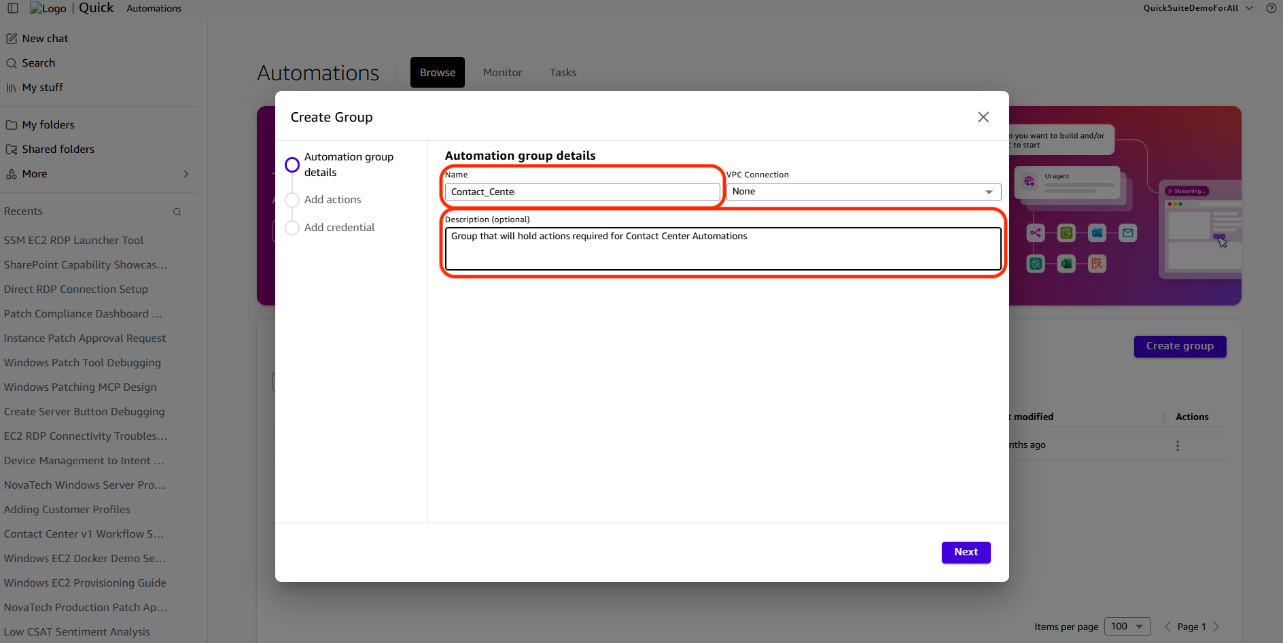Open SSM EC2 RDP Launcher Tool chat
This screenshot has height=643, width=1283.
click(x=73, y=241)
